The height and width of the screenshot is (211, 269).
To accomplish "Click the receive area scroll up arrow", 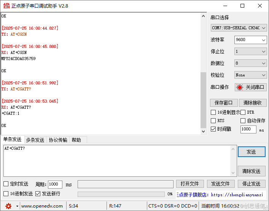I will coord(204,16).
